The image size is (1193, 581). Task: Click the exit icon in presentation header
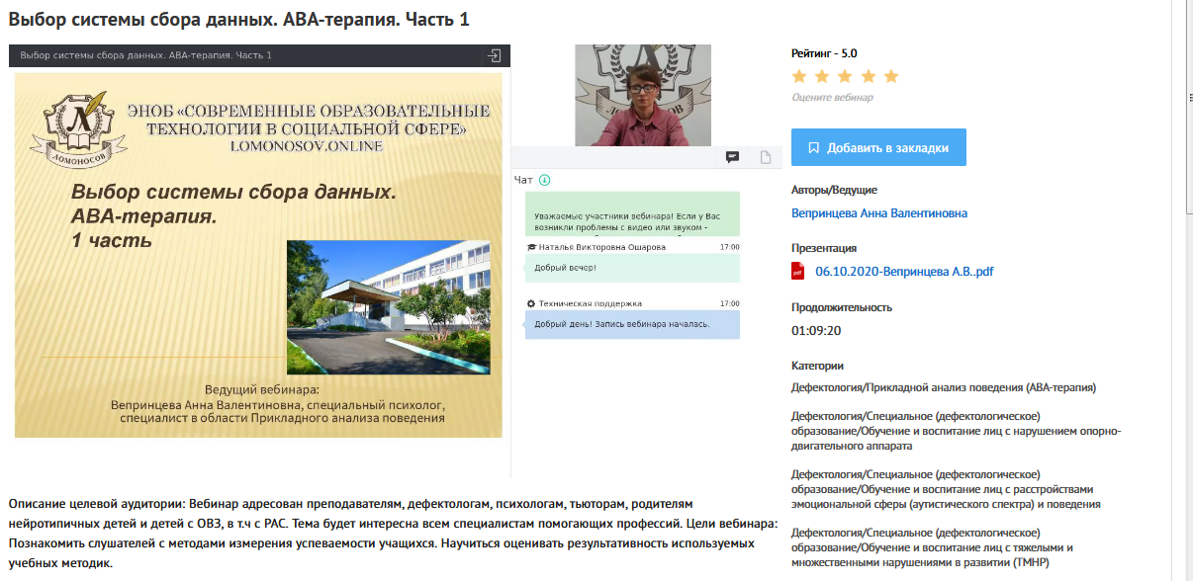pos(496,56)
